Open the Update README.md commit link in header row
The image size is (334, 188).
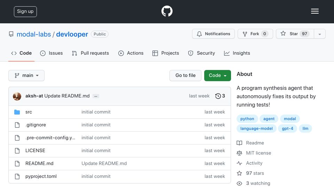(67, 96)
